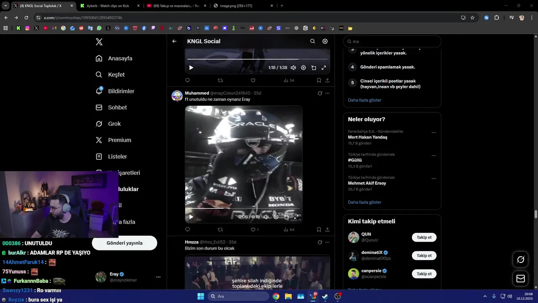Open Sohbet messages page
Viewport: 538px width, 303px height.
point(111,107)
